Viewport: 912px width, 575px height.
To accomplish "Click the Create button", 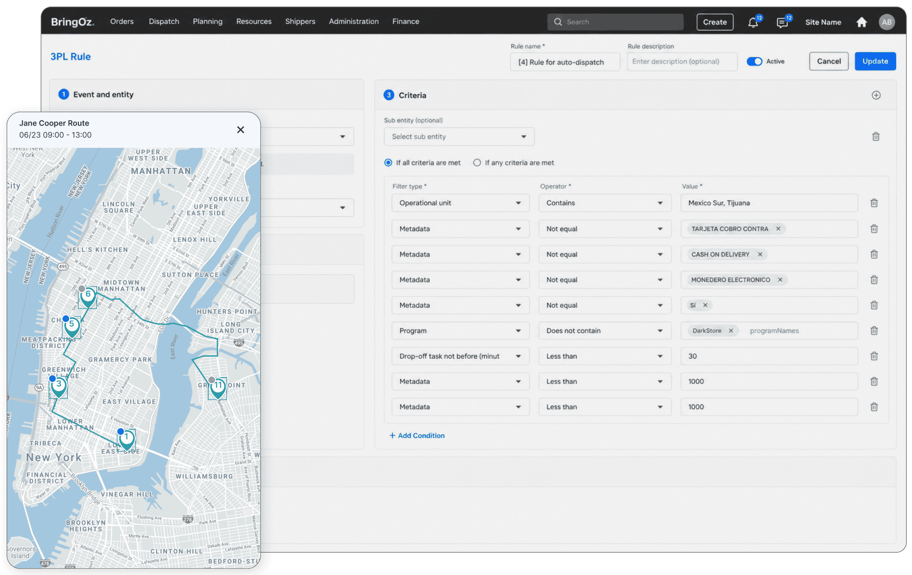I will click(x=715, y=22).
